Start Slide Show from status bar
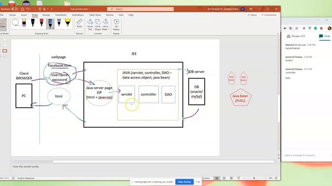This screenshot has width=332, height=186. 239,178
